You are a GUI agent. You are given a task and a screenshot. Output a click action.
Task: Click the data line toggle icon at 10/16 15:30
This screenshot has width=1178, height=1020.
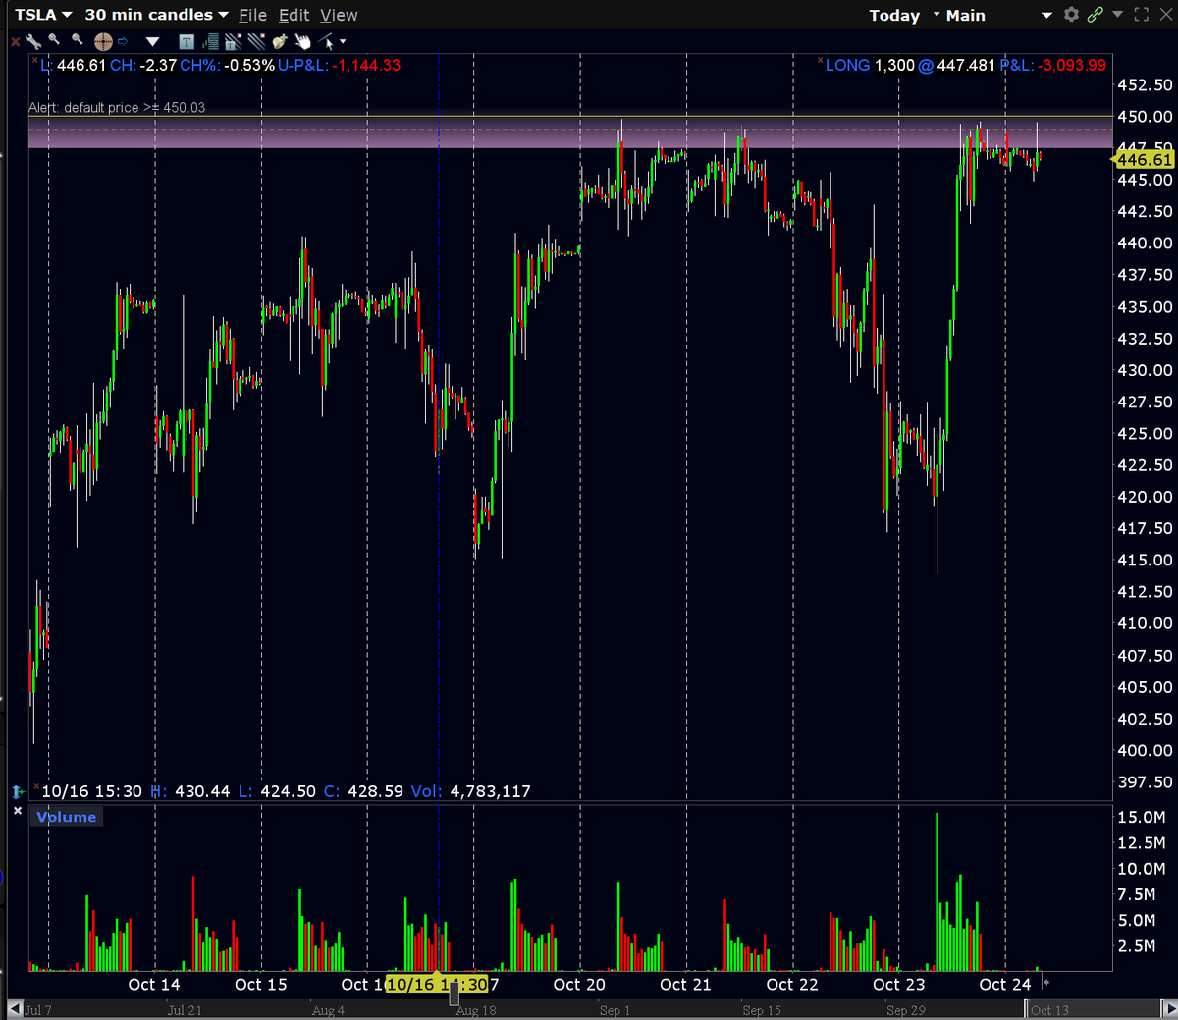18,791
